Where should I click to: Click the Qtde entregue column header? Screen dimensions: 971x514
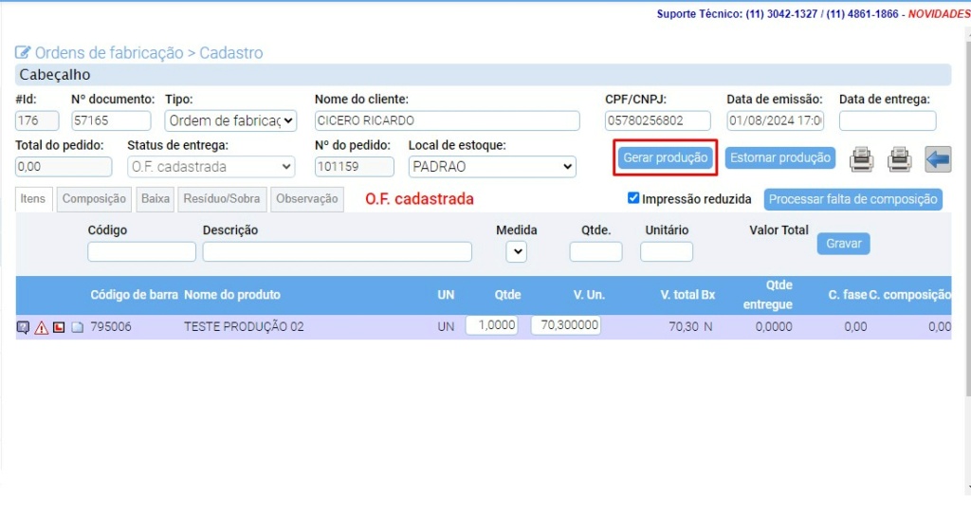(768, 295)
